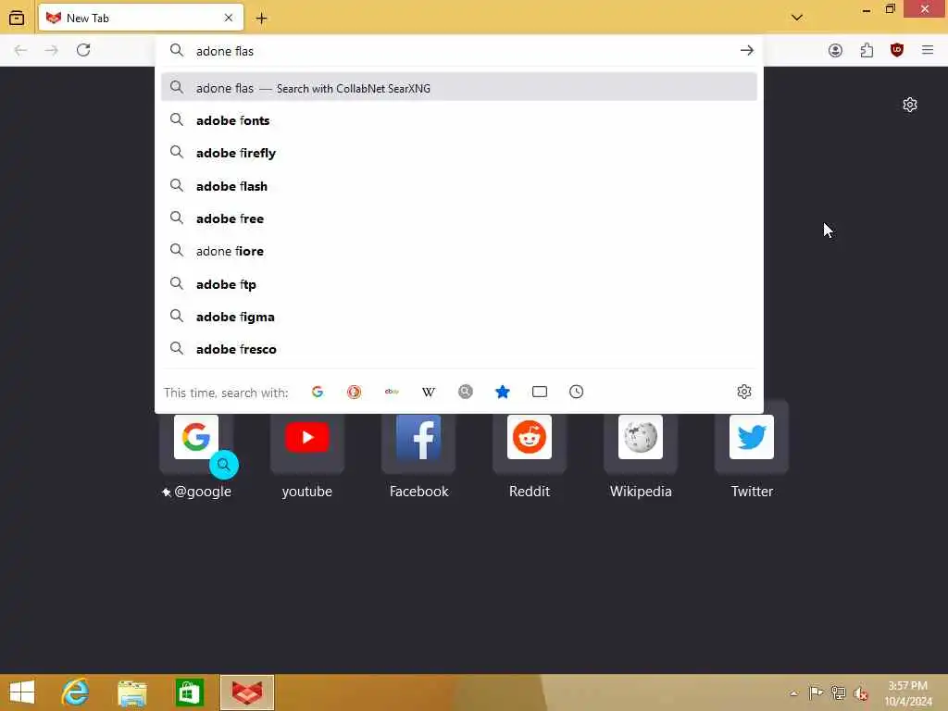Viewport: 948px width, 711px height.
Task: Expand the list all tabs chevron
Action: [x=797, y=18]
